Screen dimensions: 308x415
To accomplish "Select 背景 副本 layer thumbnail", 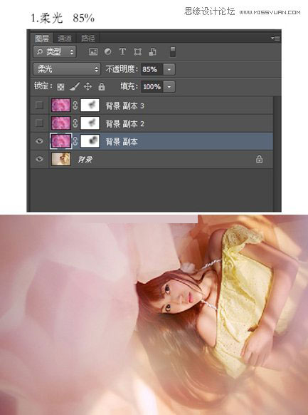I will [x=61, y=140].
